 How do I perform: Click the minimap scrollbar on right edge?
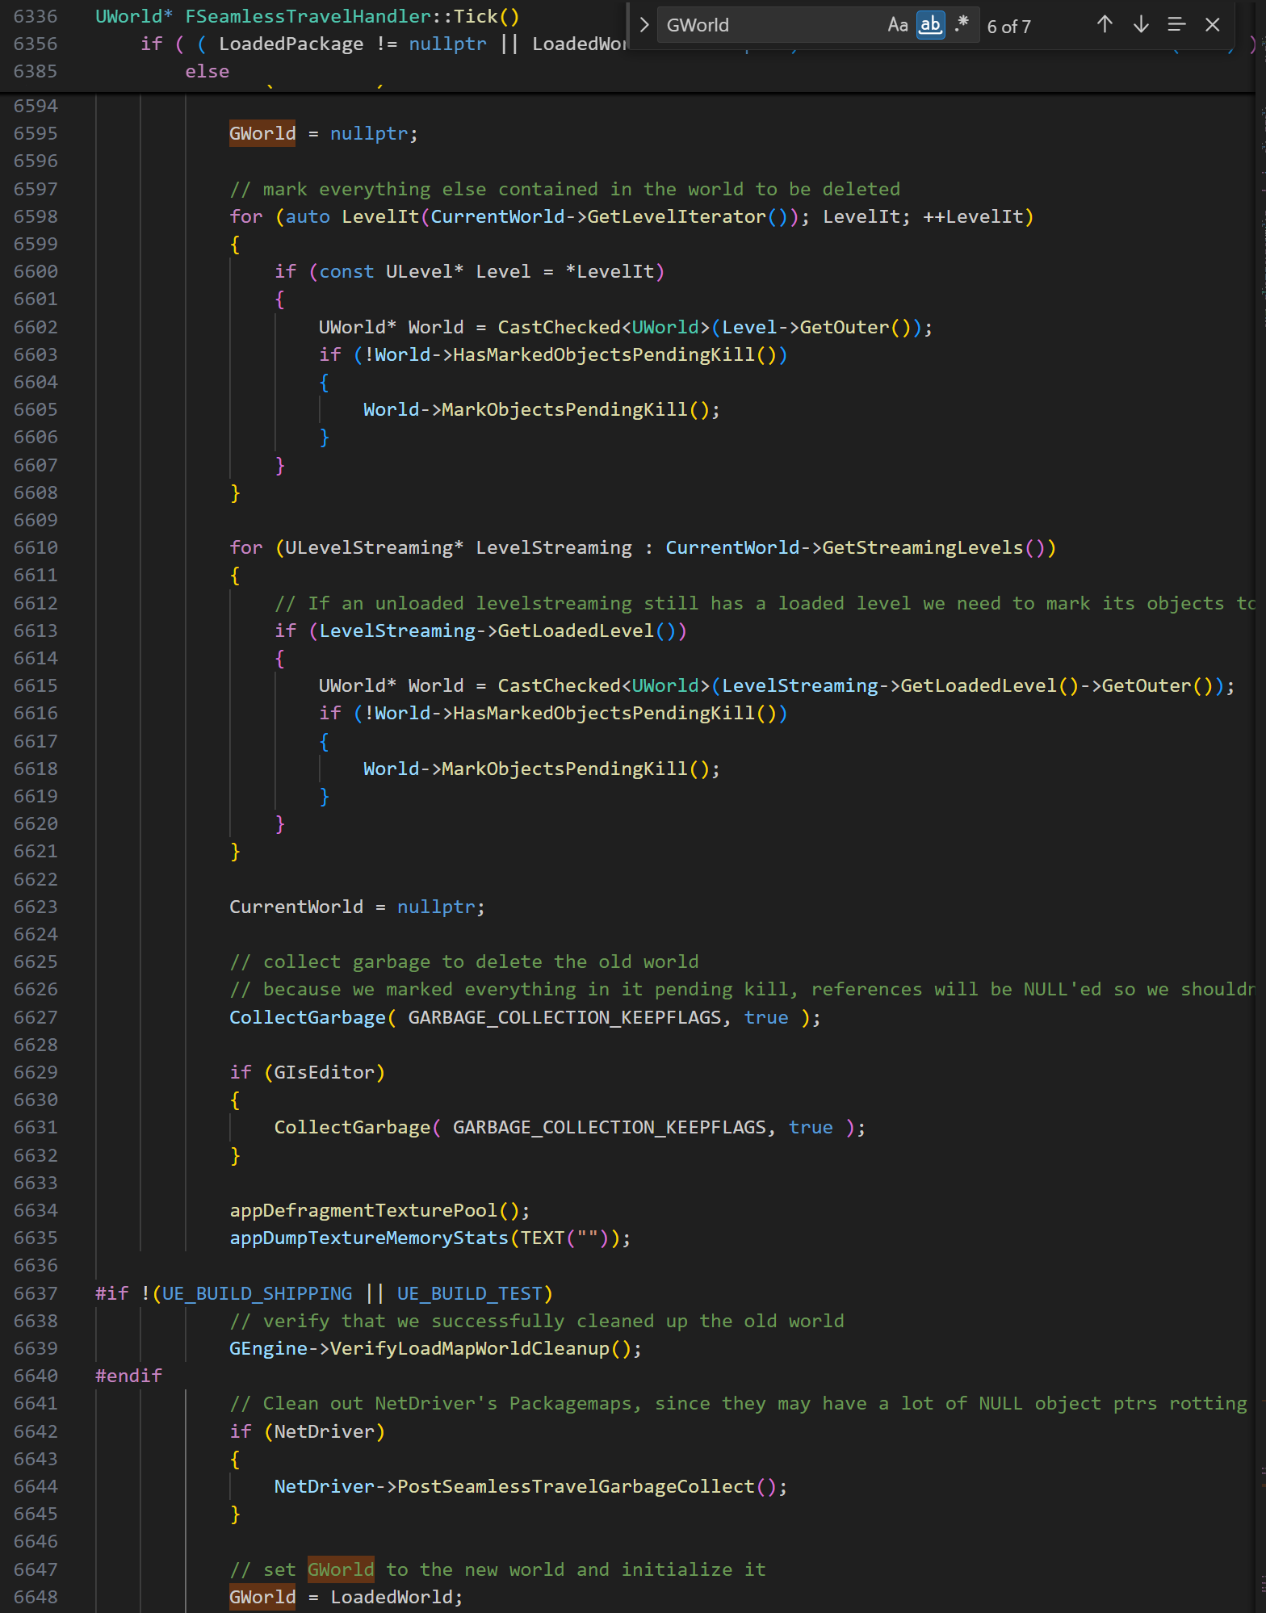pos(1260,807)
